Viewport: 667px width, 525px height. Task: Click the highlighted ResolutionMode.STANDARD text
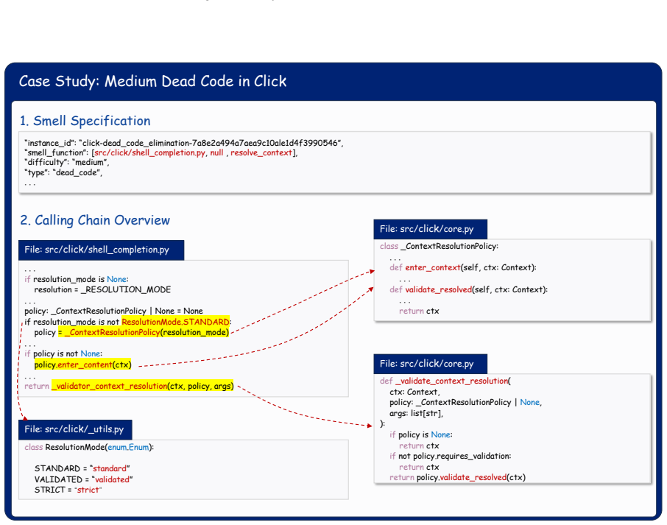pos(176,322)
